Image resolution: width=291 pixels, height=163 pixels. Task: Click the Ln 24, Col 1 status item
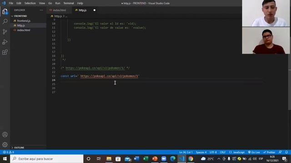[186, 152]
